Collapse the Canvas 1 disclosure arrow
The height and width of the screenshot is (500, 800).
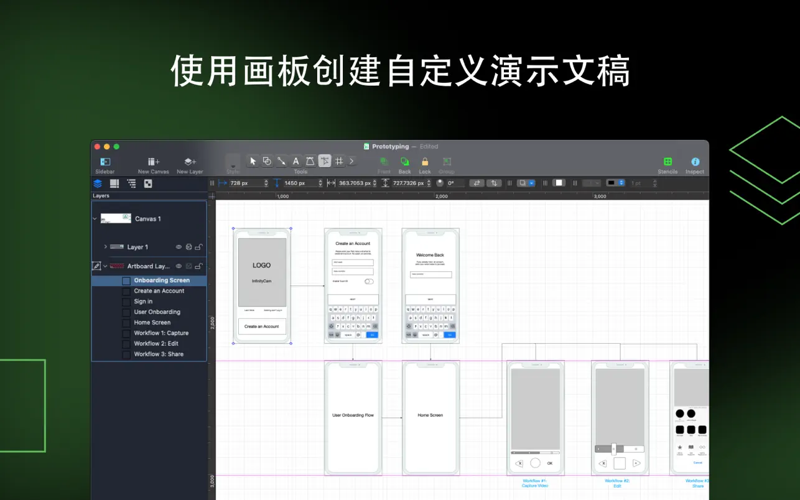tap(95, 219)
